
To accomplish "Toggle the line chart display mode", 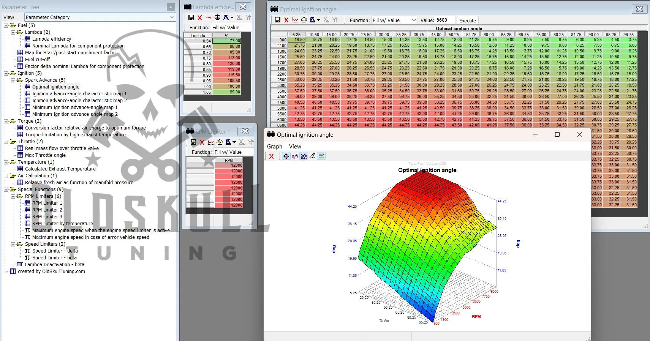I will 304,156.
